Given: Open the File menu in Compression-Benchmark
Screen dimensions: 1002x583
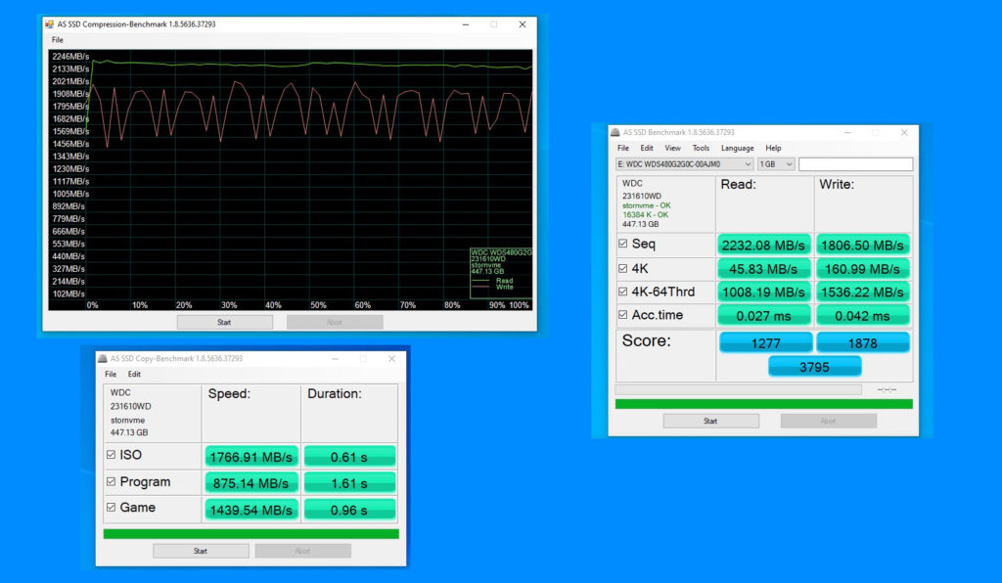Looking at the screenshot, I should coord(58,40).
